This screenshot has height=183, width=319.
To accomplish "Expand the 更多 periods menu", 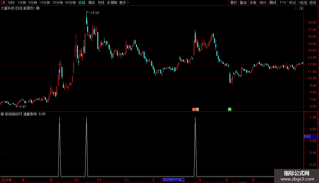I will click(x=124, y=3).
